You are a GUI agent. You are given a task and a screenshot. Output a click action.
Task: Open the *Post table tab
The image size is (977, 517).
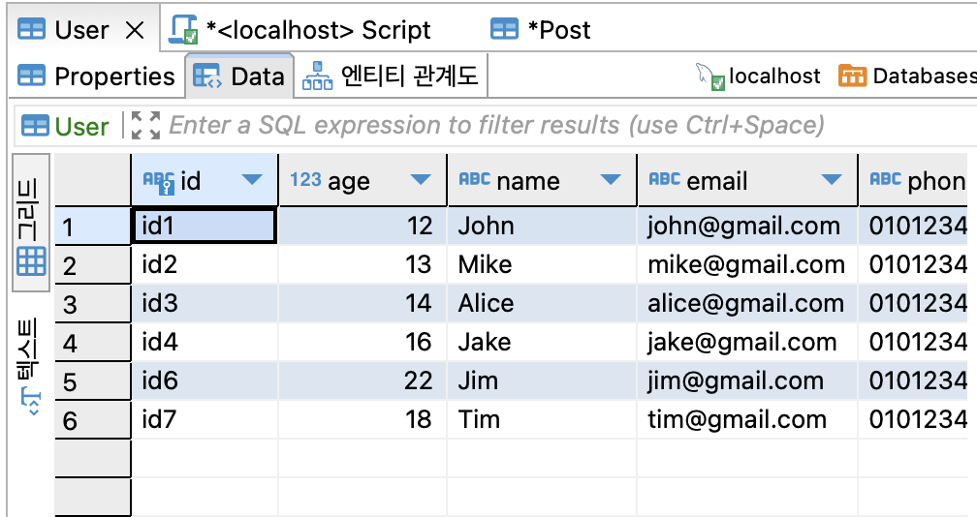click(x=541, y=30)
